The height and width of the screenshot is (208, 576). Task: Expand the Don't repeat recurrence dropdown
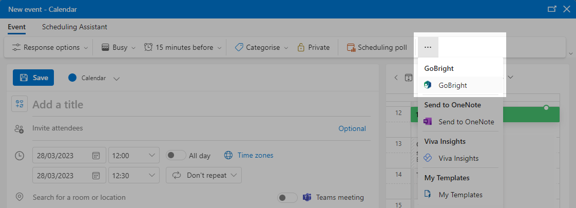[x=204, y=175]
